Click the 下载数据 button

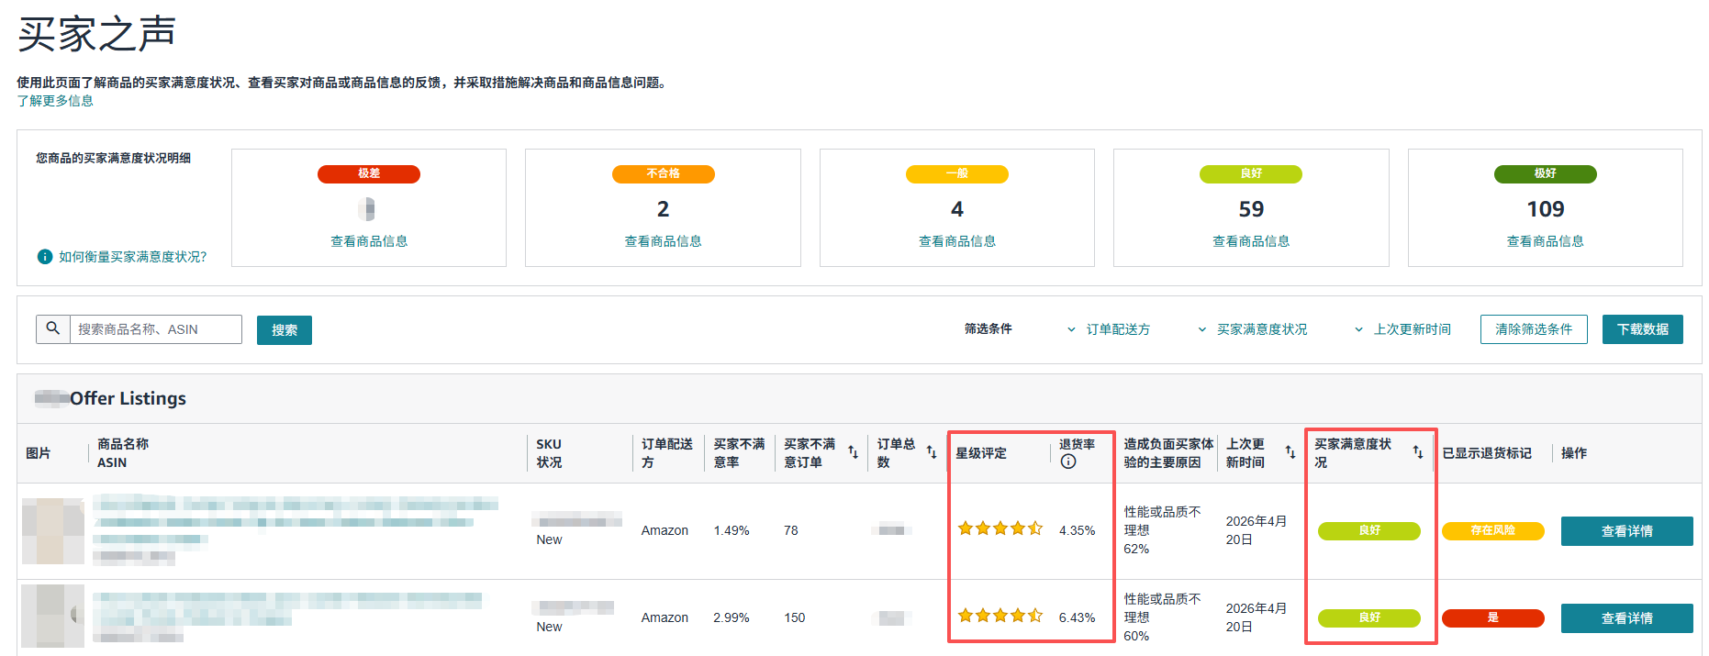coord(1642,329)
